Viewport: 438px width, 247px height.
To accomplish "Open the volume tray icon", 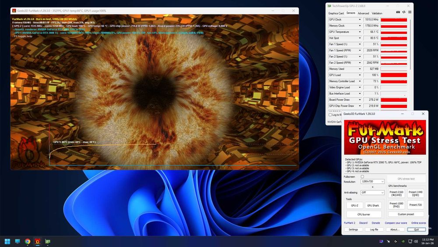I will (416, 241).
